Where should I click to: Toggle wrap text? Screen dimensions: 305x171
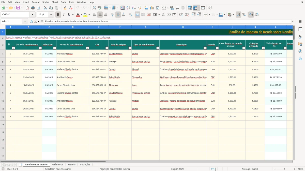[x=131, y=15]
